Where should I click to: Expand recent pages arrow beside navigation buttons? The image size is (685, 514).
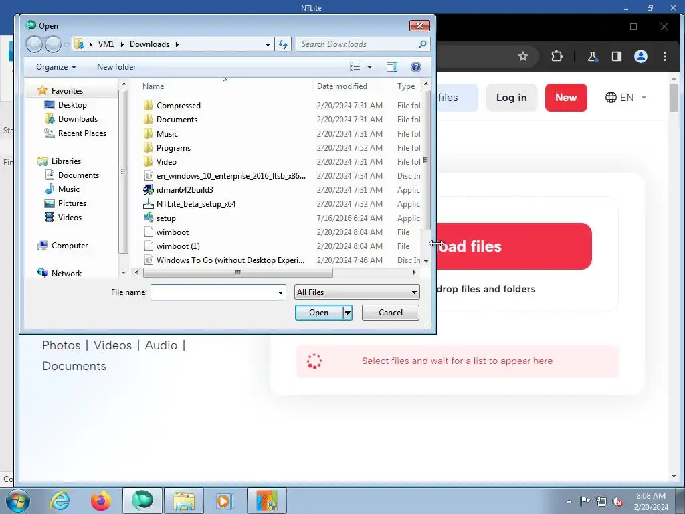click(66, 44)
